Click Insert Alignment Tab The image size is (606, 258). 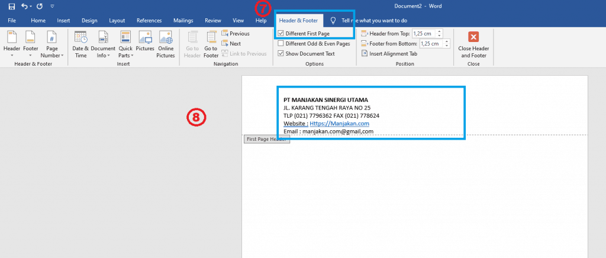pos(389,54)
